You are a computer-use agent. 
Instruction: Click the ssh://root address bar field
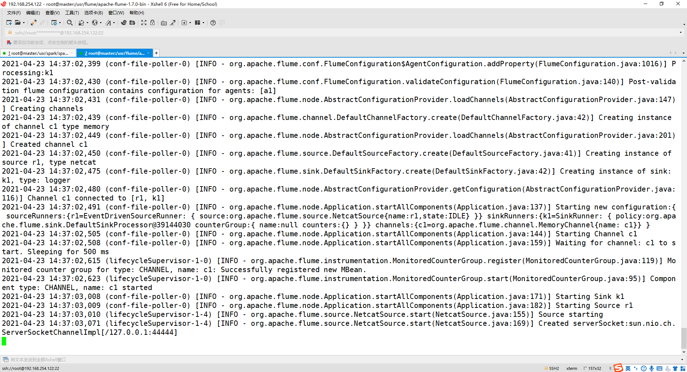(343, 33)
